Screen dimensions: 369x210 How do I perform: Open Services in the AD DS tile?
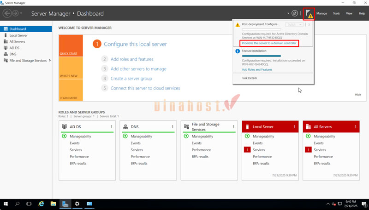click(x=76, y=150)
